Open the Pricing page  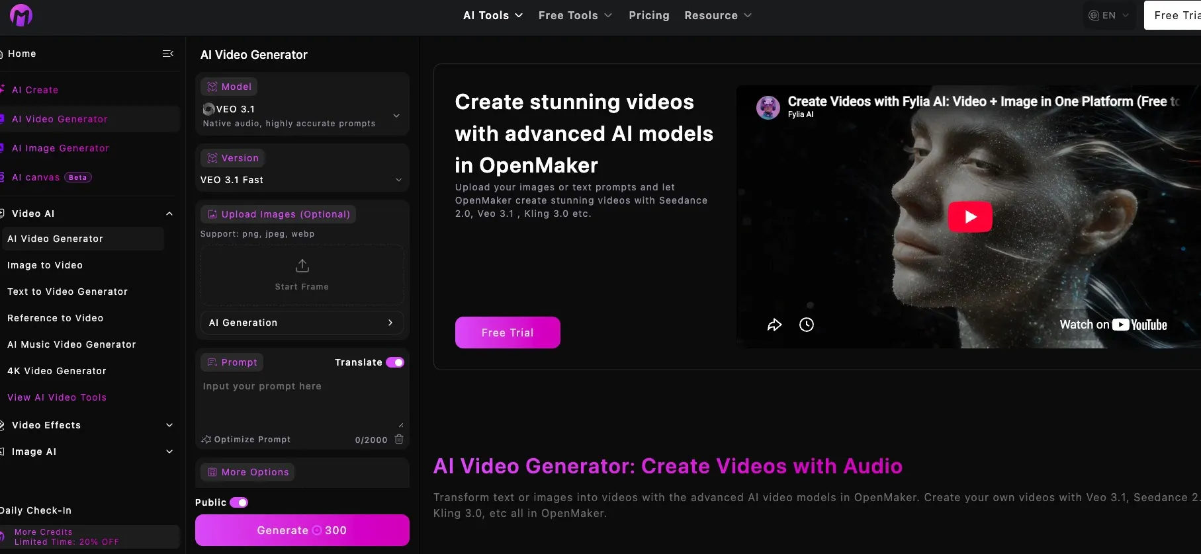tap(649, 15)
